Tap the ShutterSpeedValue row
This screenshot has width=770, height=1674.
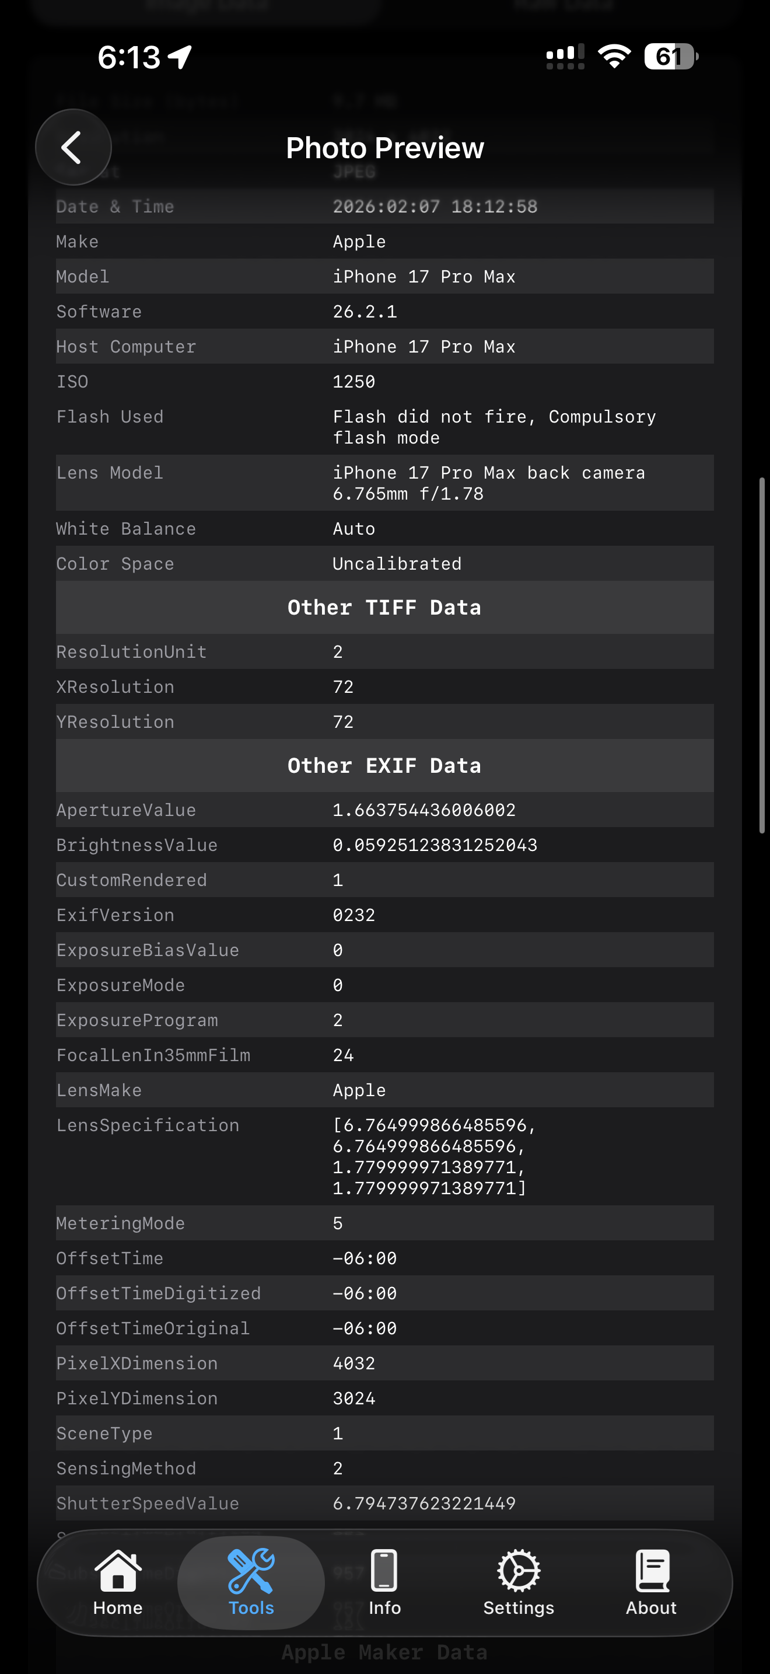384,1502
